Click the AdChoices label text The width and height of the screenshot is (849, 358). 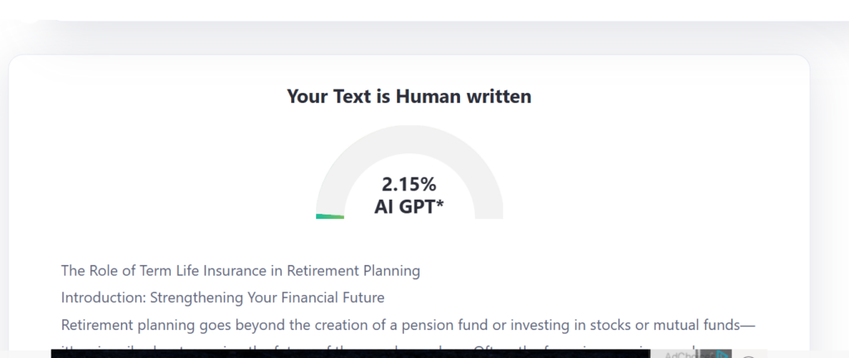coord(681,354)
